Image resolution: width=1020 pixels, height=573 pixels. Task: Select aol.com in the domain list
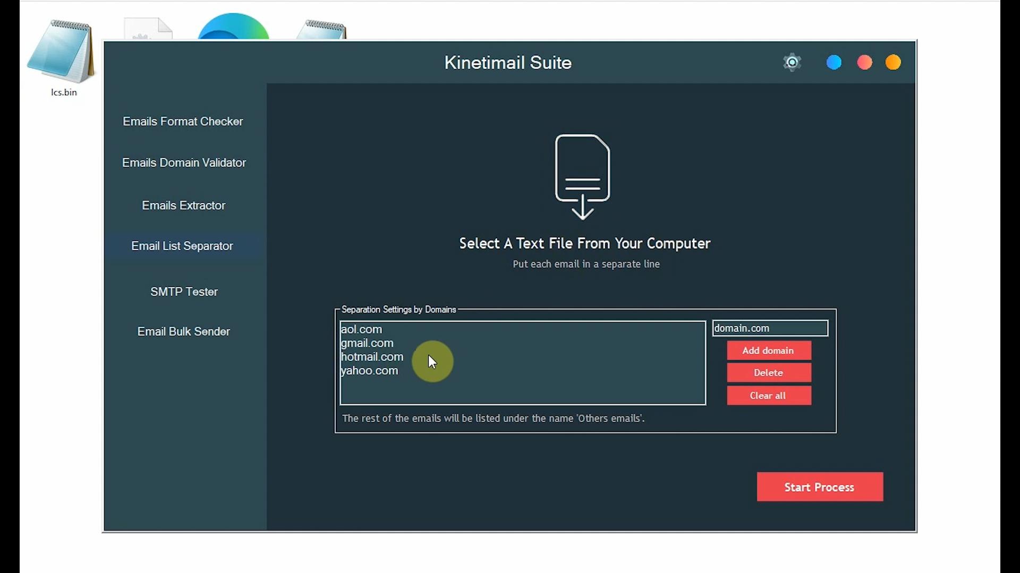[x=361, y=329]
